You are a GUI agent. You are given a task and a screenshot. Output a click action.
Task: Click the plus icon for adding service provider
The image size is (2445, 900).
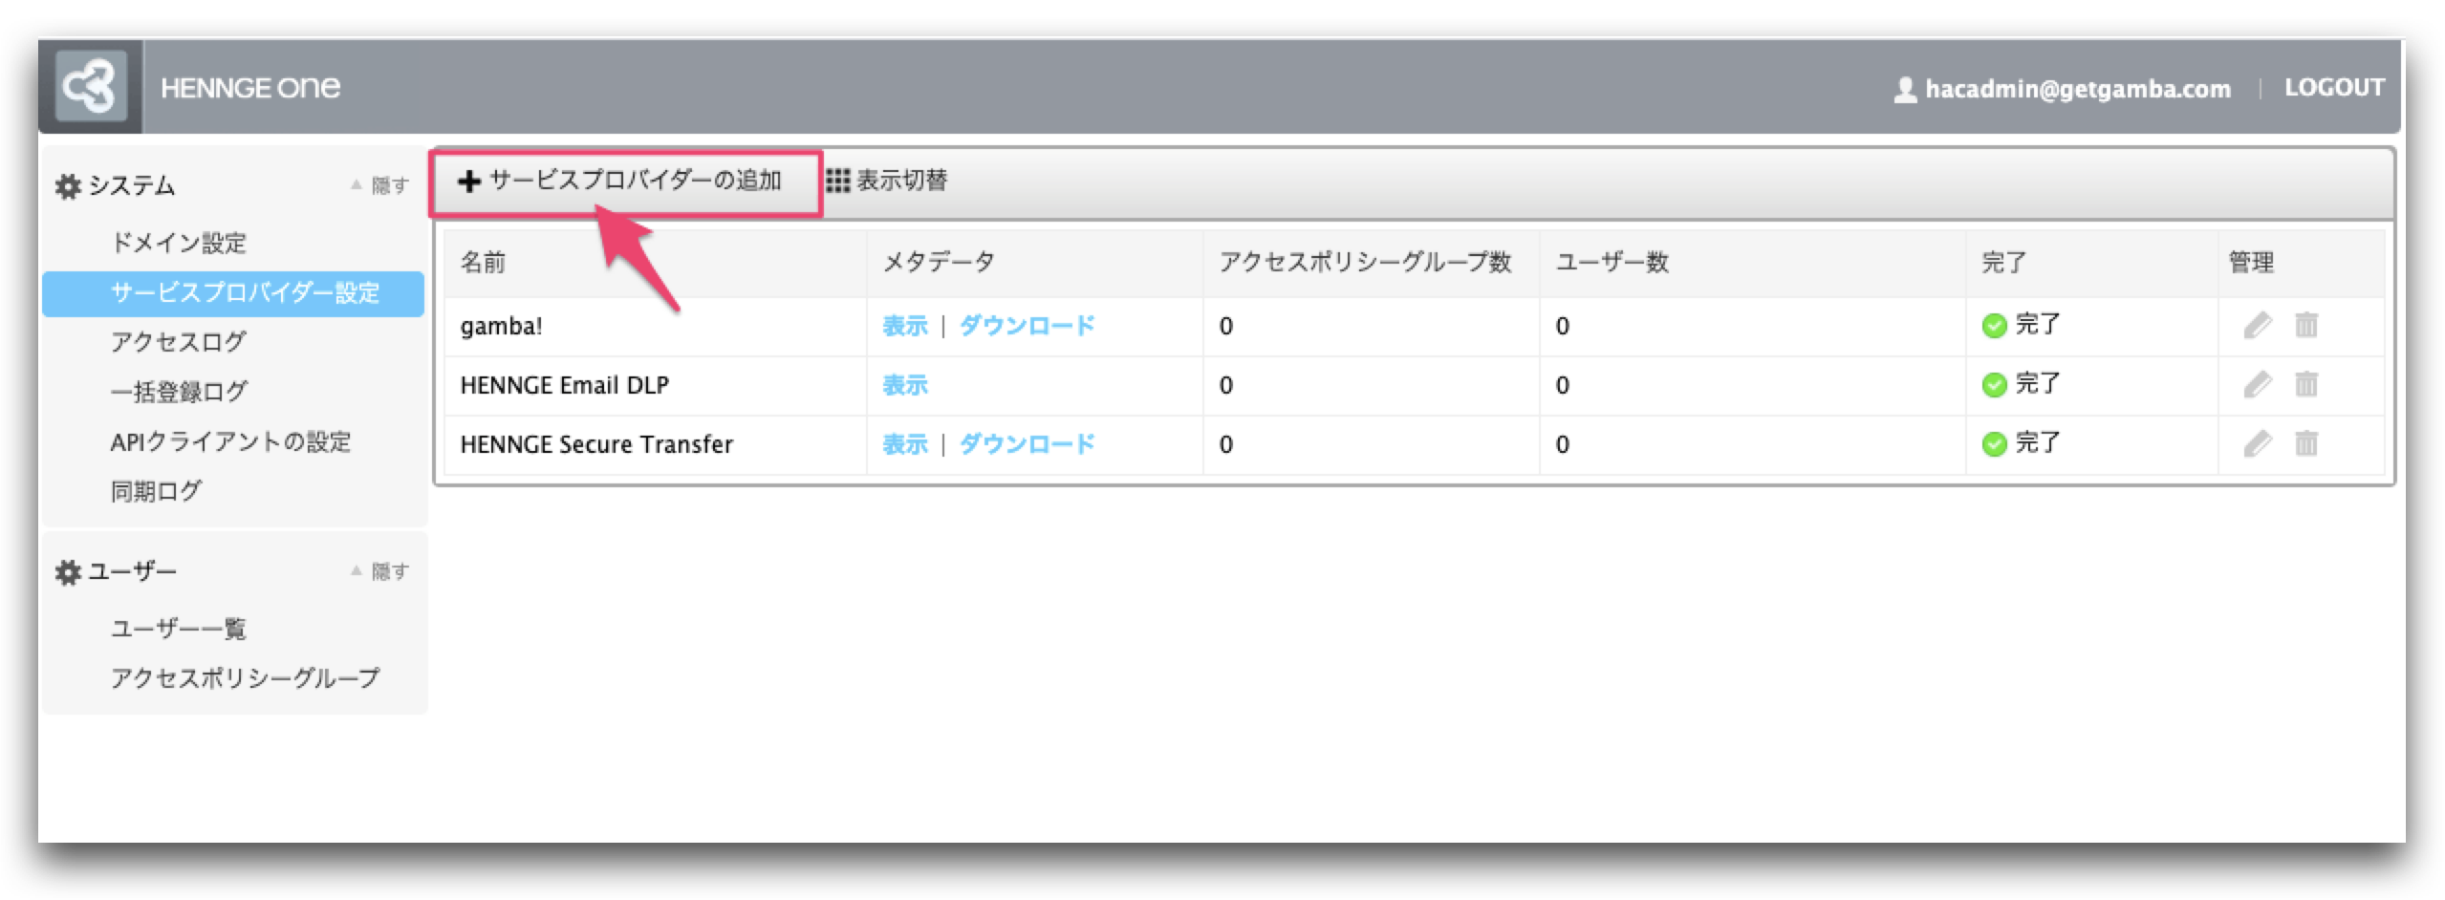tap(468, 181)
